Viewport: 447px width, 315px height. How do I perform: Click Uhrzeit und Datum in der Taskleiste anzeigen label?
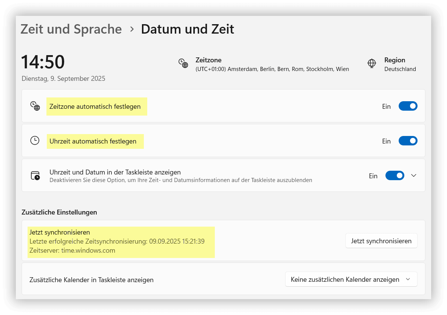115,172
